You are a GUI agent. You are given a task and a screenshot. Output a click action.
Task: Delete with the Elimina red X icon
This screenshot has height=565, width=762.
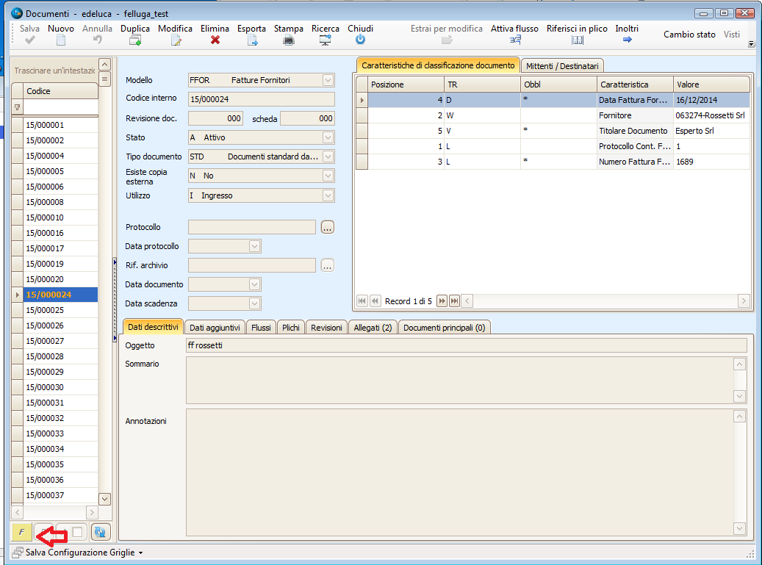pyautogui.click(x=215, y=40)
